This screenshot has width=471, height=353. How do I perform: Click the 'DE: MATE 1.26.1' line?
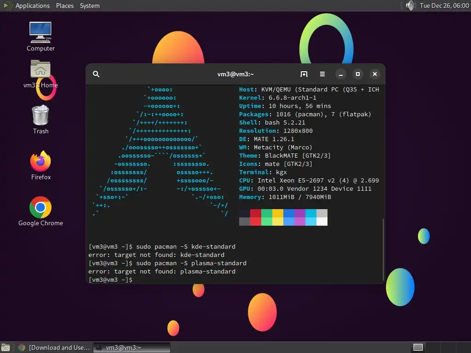click(x=266, y=139)
